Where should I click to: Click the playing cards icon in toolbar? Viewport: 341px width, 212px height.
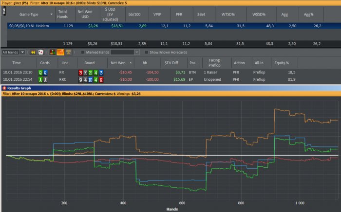click(x=40, y=53)
